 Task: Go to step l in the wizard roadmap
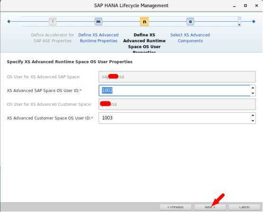point(53,21)
